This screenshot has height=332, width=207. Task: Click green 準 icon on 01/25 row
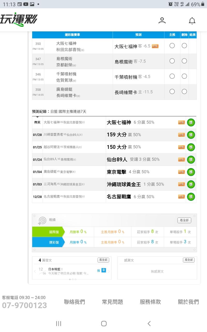click(191, 147)
